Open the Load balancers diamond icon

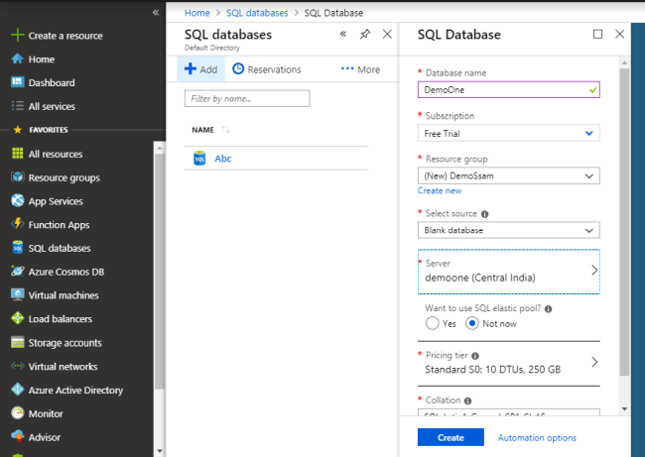point(17,318)
